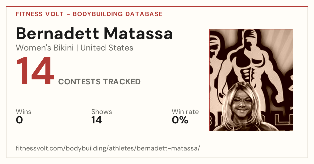Click the Fitness Volt Bodybuilding Database header
314x164 pixels.
pos(89,14)
